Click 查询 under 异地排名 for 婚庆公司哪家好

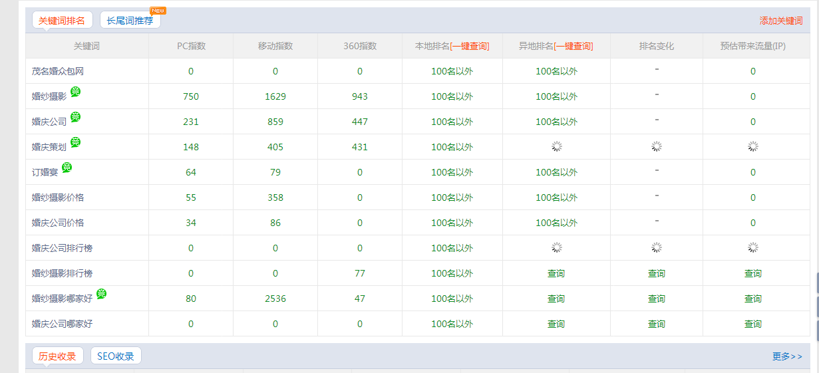pyautogui.click(x=556, y=324)
